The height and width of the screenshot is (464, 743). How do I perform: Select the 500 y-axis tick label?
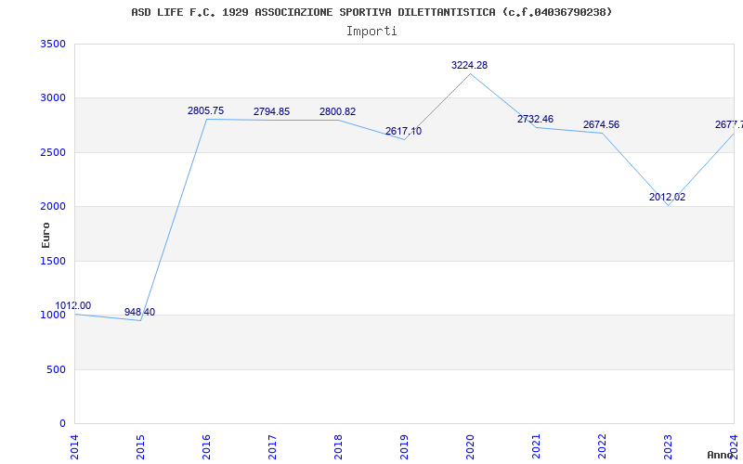57,369
